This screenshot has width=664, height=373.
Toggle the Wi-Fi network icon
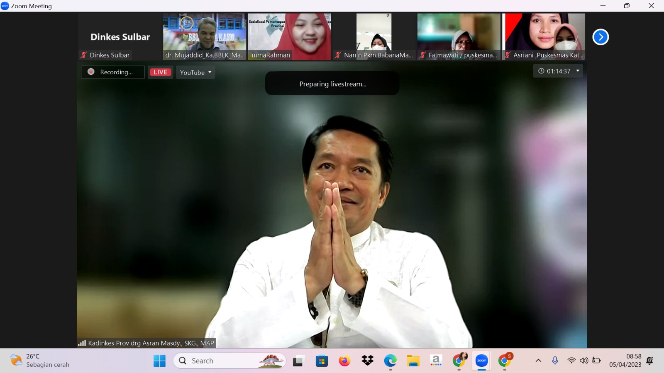pos(571,361)
